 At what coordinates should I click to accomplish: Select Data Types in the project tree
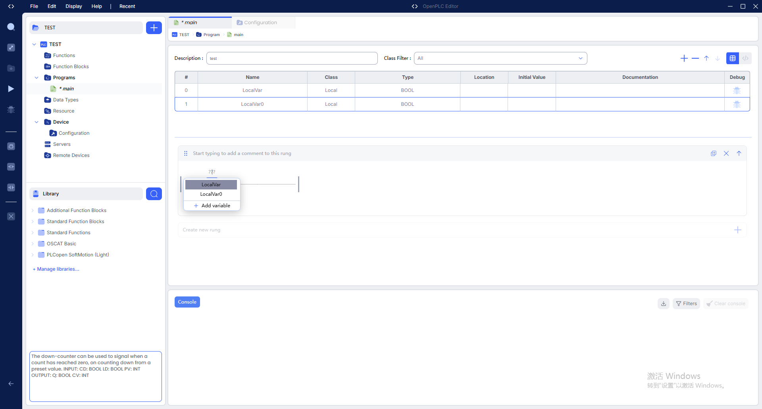click(66, 100)
